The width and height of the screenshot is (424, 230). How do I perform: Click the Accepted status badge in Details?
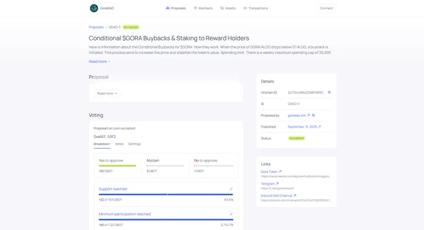296,138
